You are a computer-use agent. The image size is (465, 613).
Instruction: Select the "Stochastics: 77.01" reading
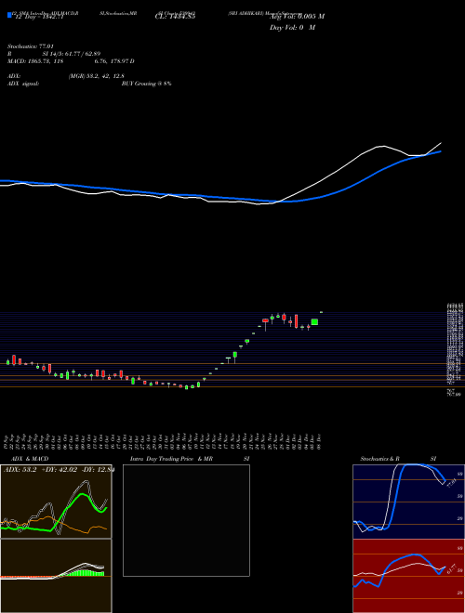30,46
